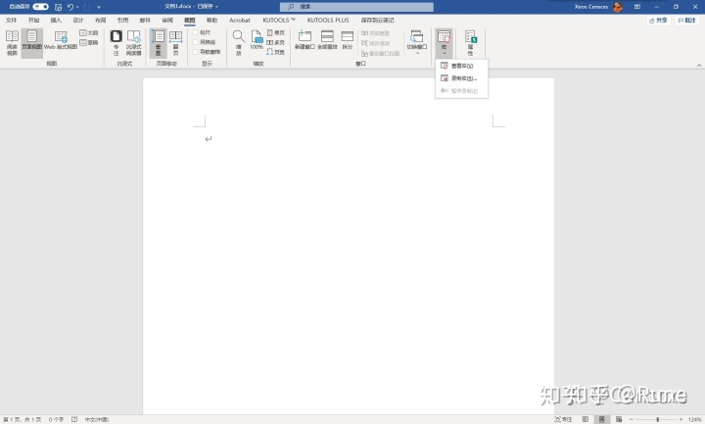Click Focus (专注) in status bar
This screenshot has height=424, width=705.
tap(564, 419)
